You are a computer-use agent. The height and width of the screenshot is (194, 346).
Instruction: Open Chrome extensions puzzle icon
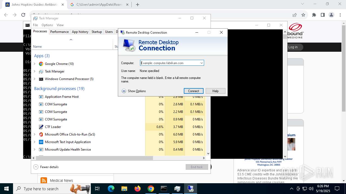[314, 15]
